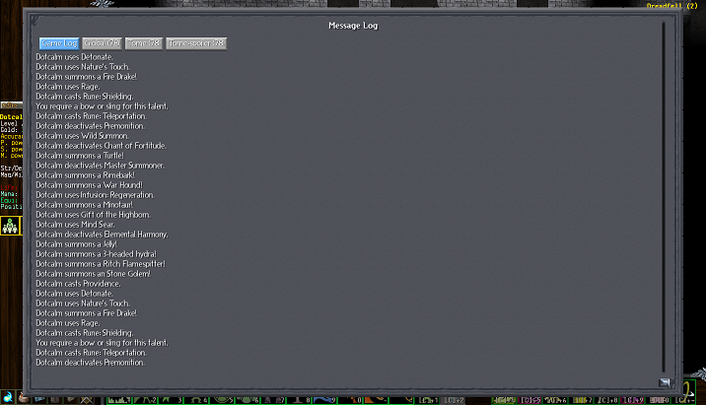
Task: Open the Global (78) chat tab
Action: (x=102, y=43)
